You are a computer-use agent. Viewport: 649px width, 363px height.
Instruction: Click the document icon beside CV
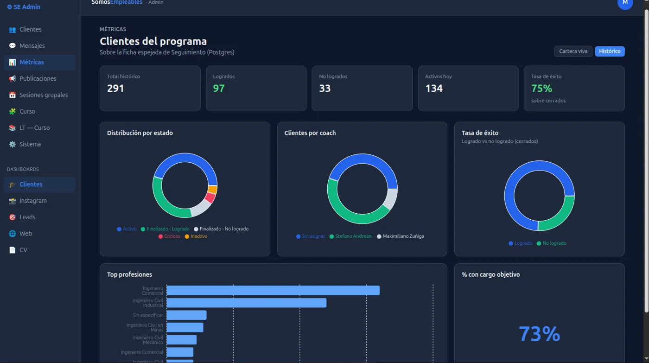pos(12,250)
